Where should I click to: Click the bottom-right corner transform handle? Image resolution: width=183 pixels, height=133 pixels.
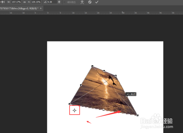tap(137, 115)
